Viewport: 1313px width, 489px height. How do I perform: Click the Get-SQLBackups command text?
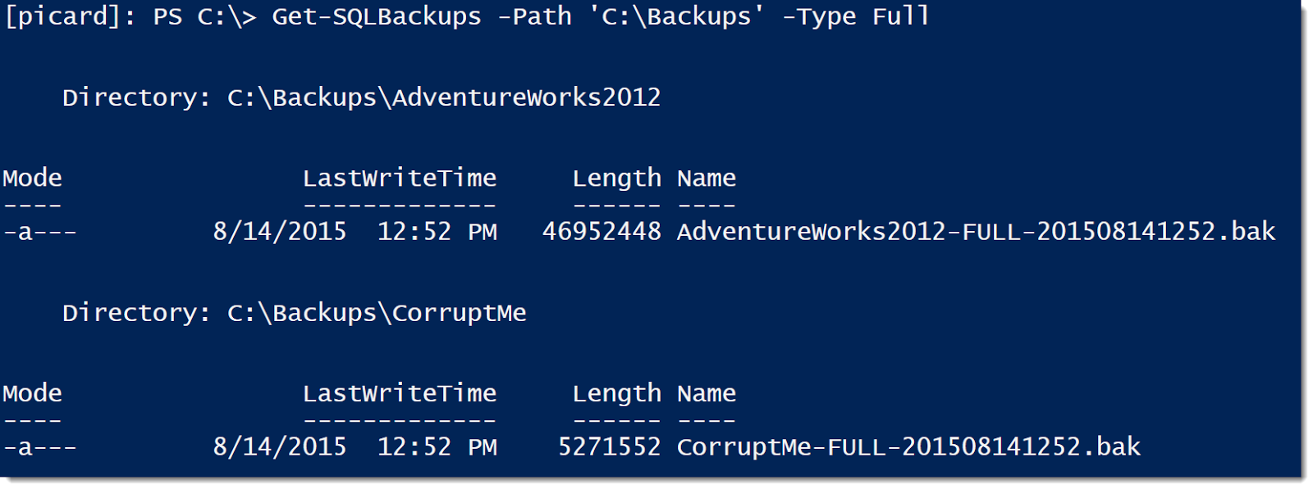tap(377, 16)
